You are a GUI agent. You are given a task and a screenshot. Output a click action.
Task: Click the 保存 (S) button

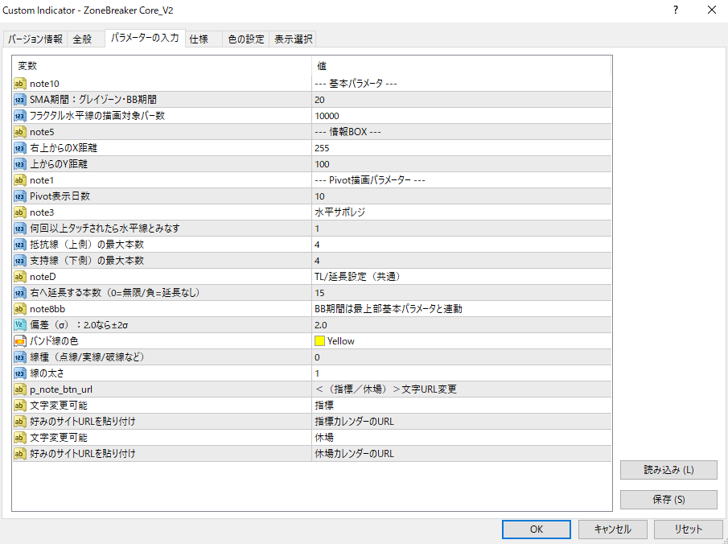pyautogui.click(x=668, y=499)
